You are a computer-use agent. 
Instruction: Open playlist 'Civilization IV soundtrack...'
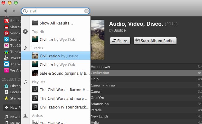56,107
